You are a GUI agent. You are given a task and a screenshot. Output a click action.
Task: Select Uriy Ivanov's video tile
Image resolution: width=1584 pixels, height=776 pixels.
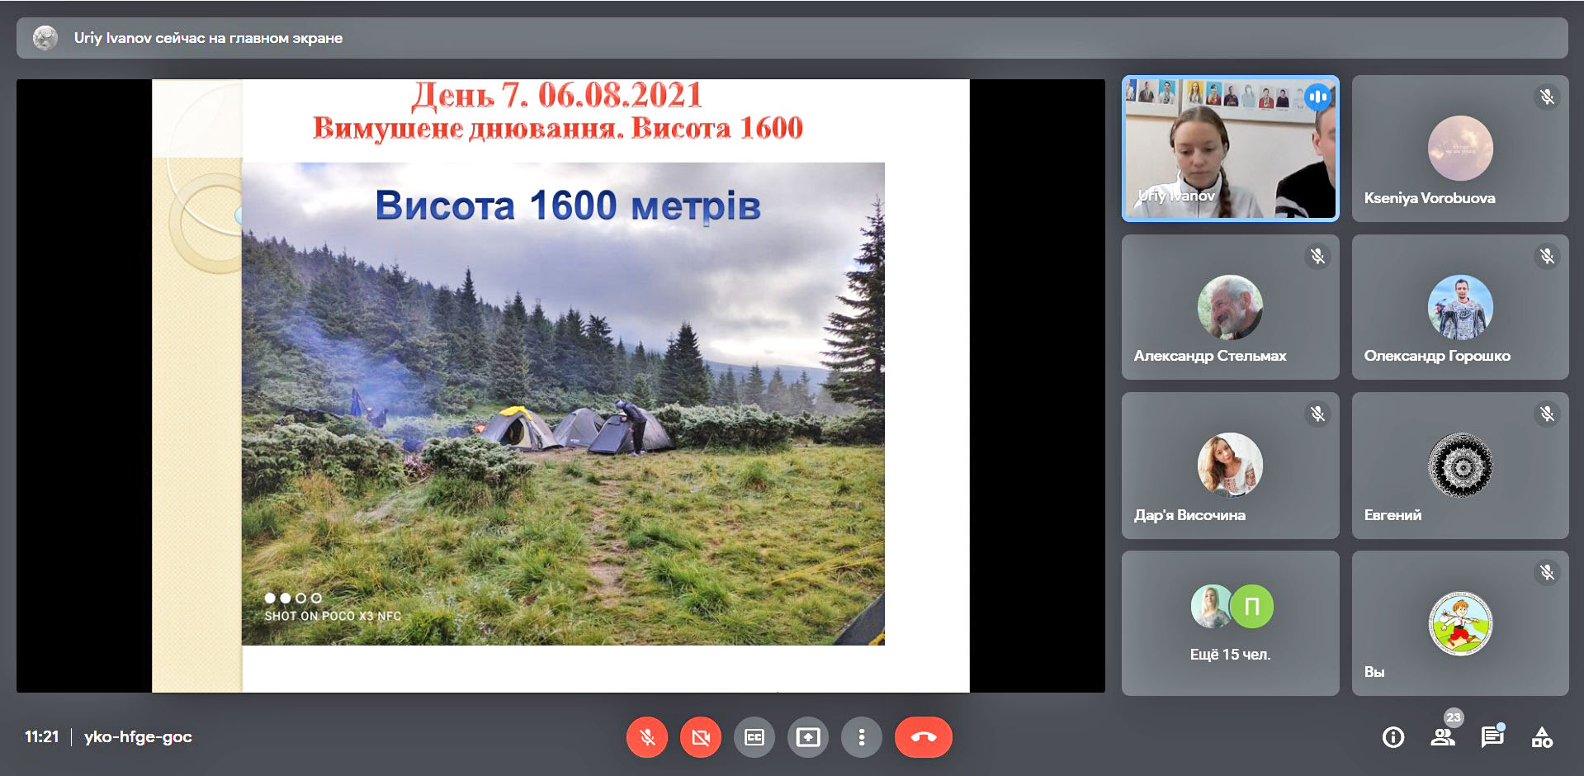coord(1230,149)
